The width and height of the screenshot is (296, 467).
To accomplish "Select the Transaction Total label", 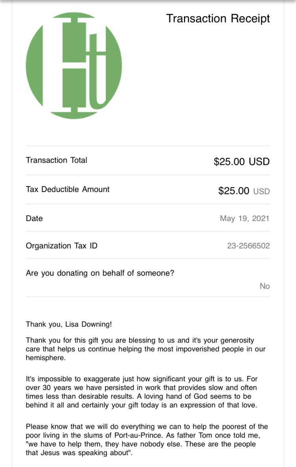I will click(x=56, y=160).
